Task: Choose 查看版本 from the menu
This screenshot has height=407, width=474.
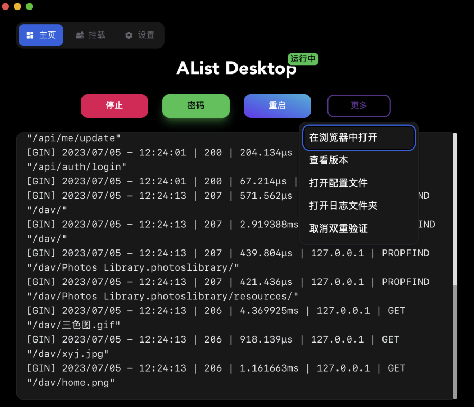Action: click(x=359, y=160)
